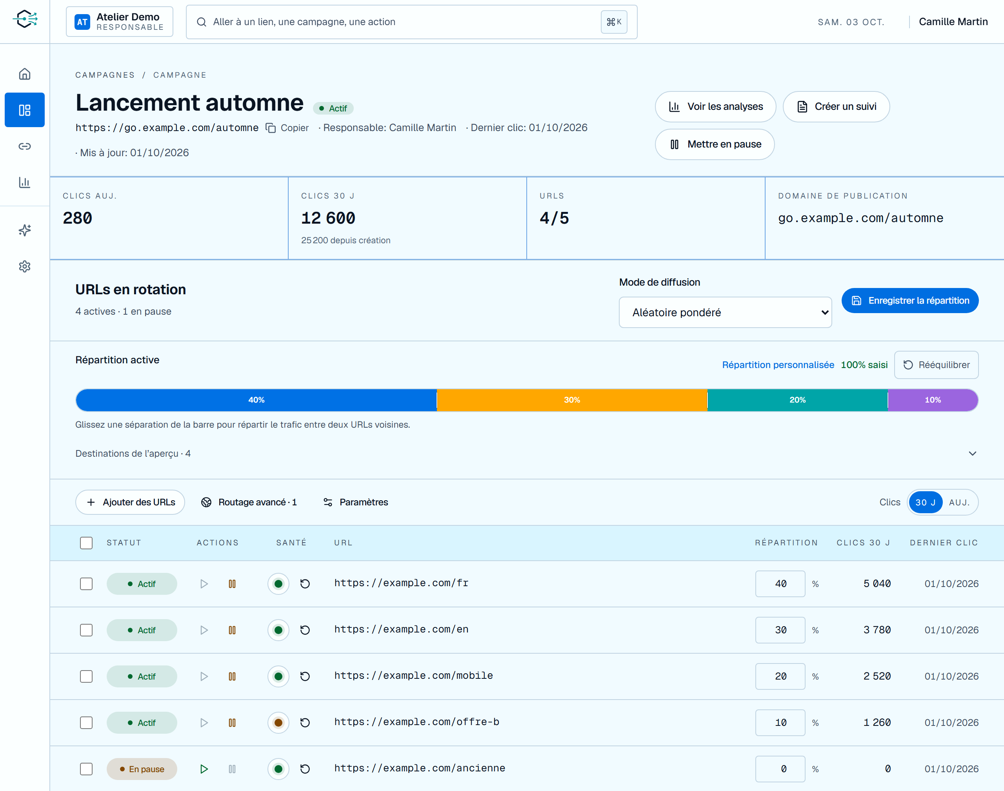The image size is (1004, 791).
Task: Select all rows with header checkbox
Action: [86, 543]
